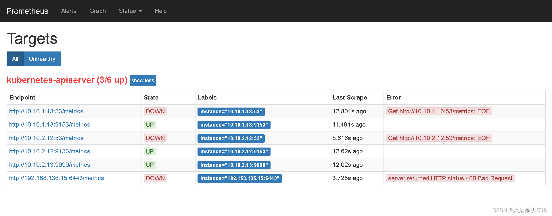The image size is (552, 216).
Task: Click label instance="10.10.1.13:9153"
Action: click(234, 125)
